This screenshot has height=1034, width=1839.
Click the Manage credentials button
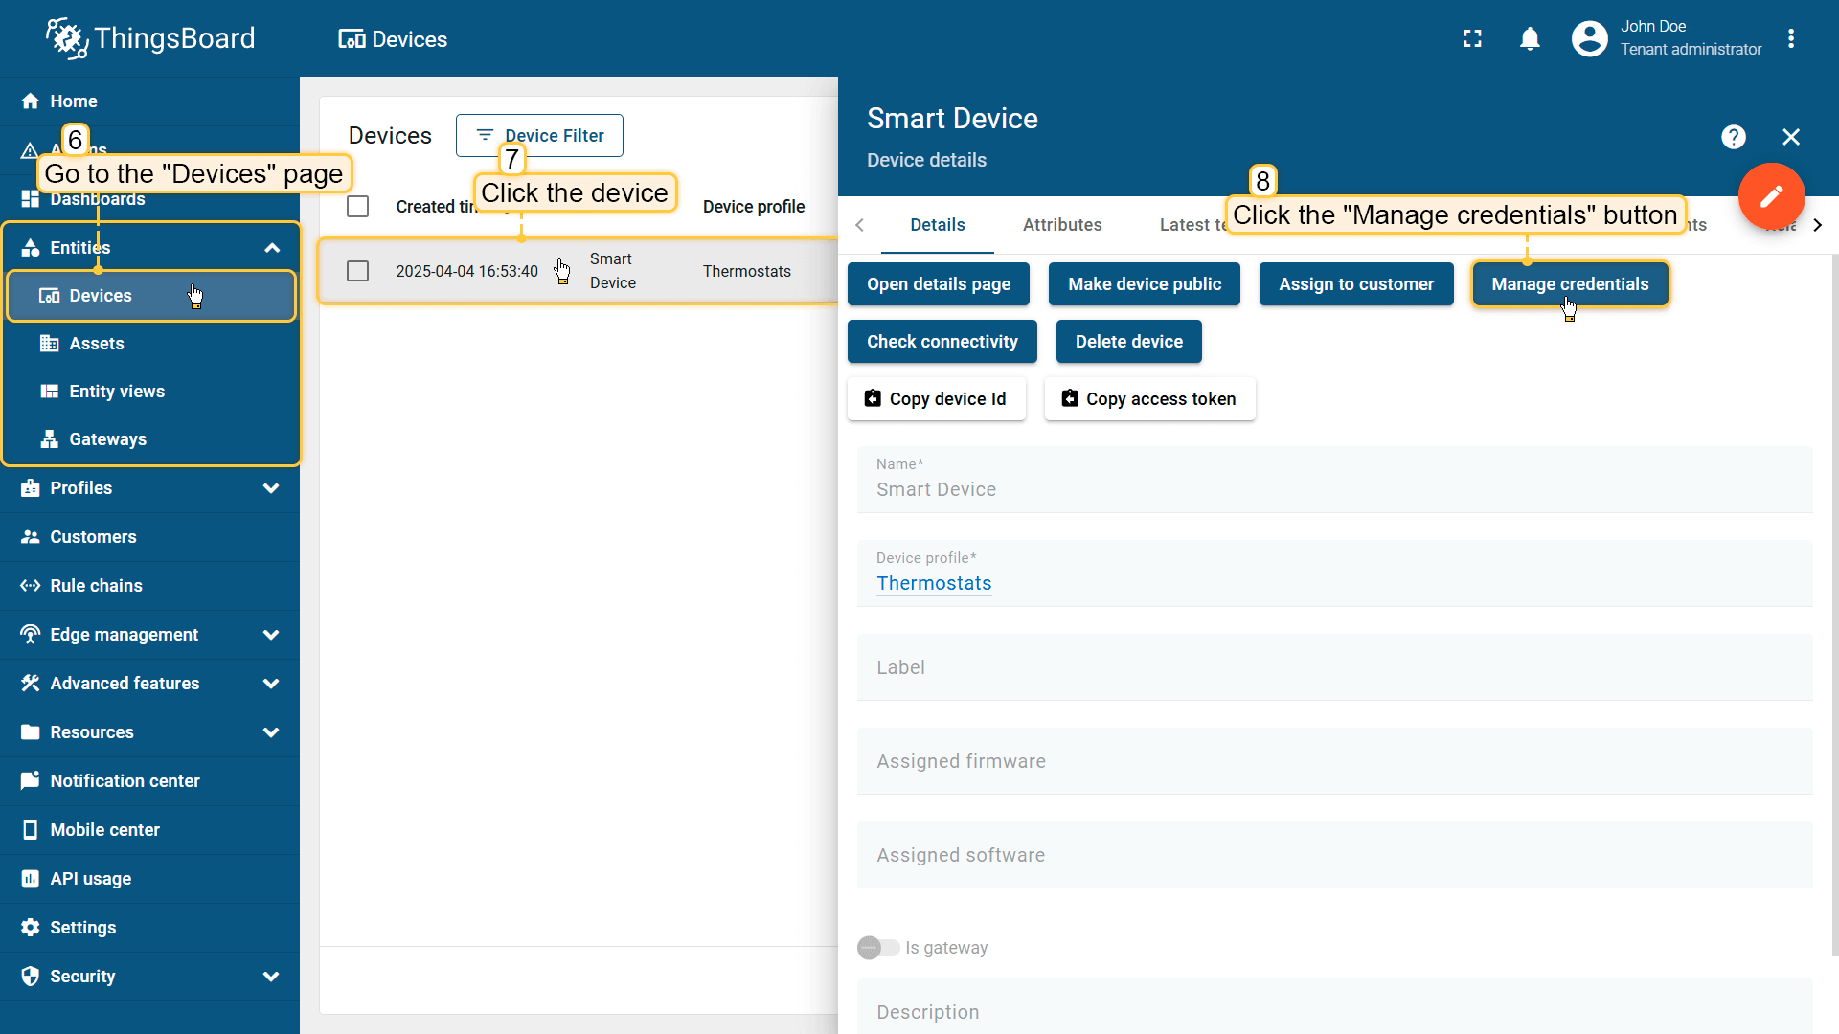pyautogui.click(x=1569, y=284)
